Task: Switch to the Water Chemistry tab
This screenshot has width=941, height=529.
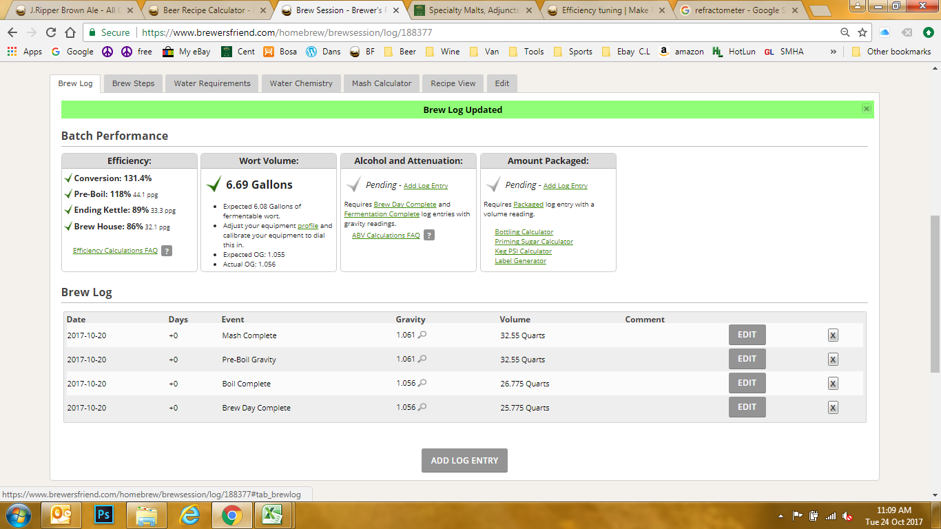Action: tap(301, 83)
